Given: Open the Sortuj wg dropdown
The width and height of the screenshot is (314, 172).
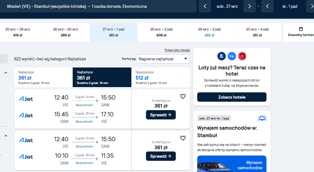Looking at the screenshot, I should pyautogui.click(x=163, y=59).
